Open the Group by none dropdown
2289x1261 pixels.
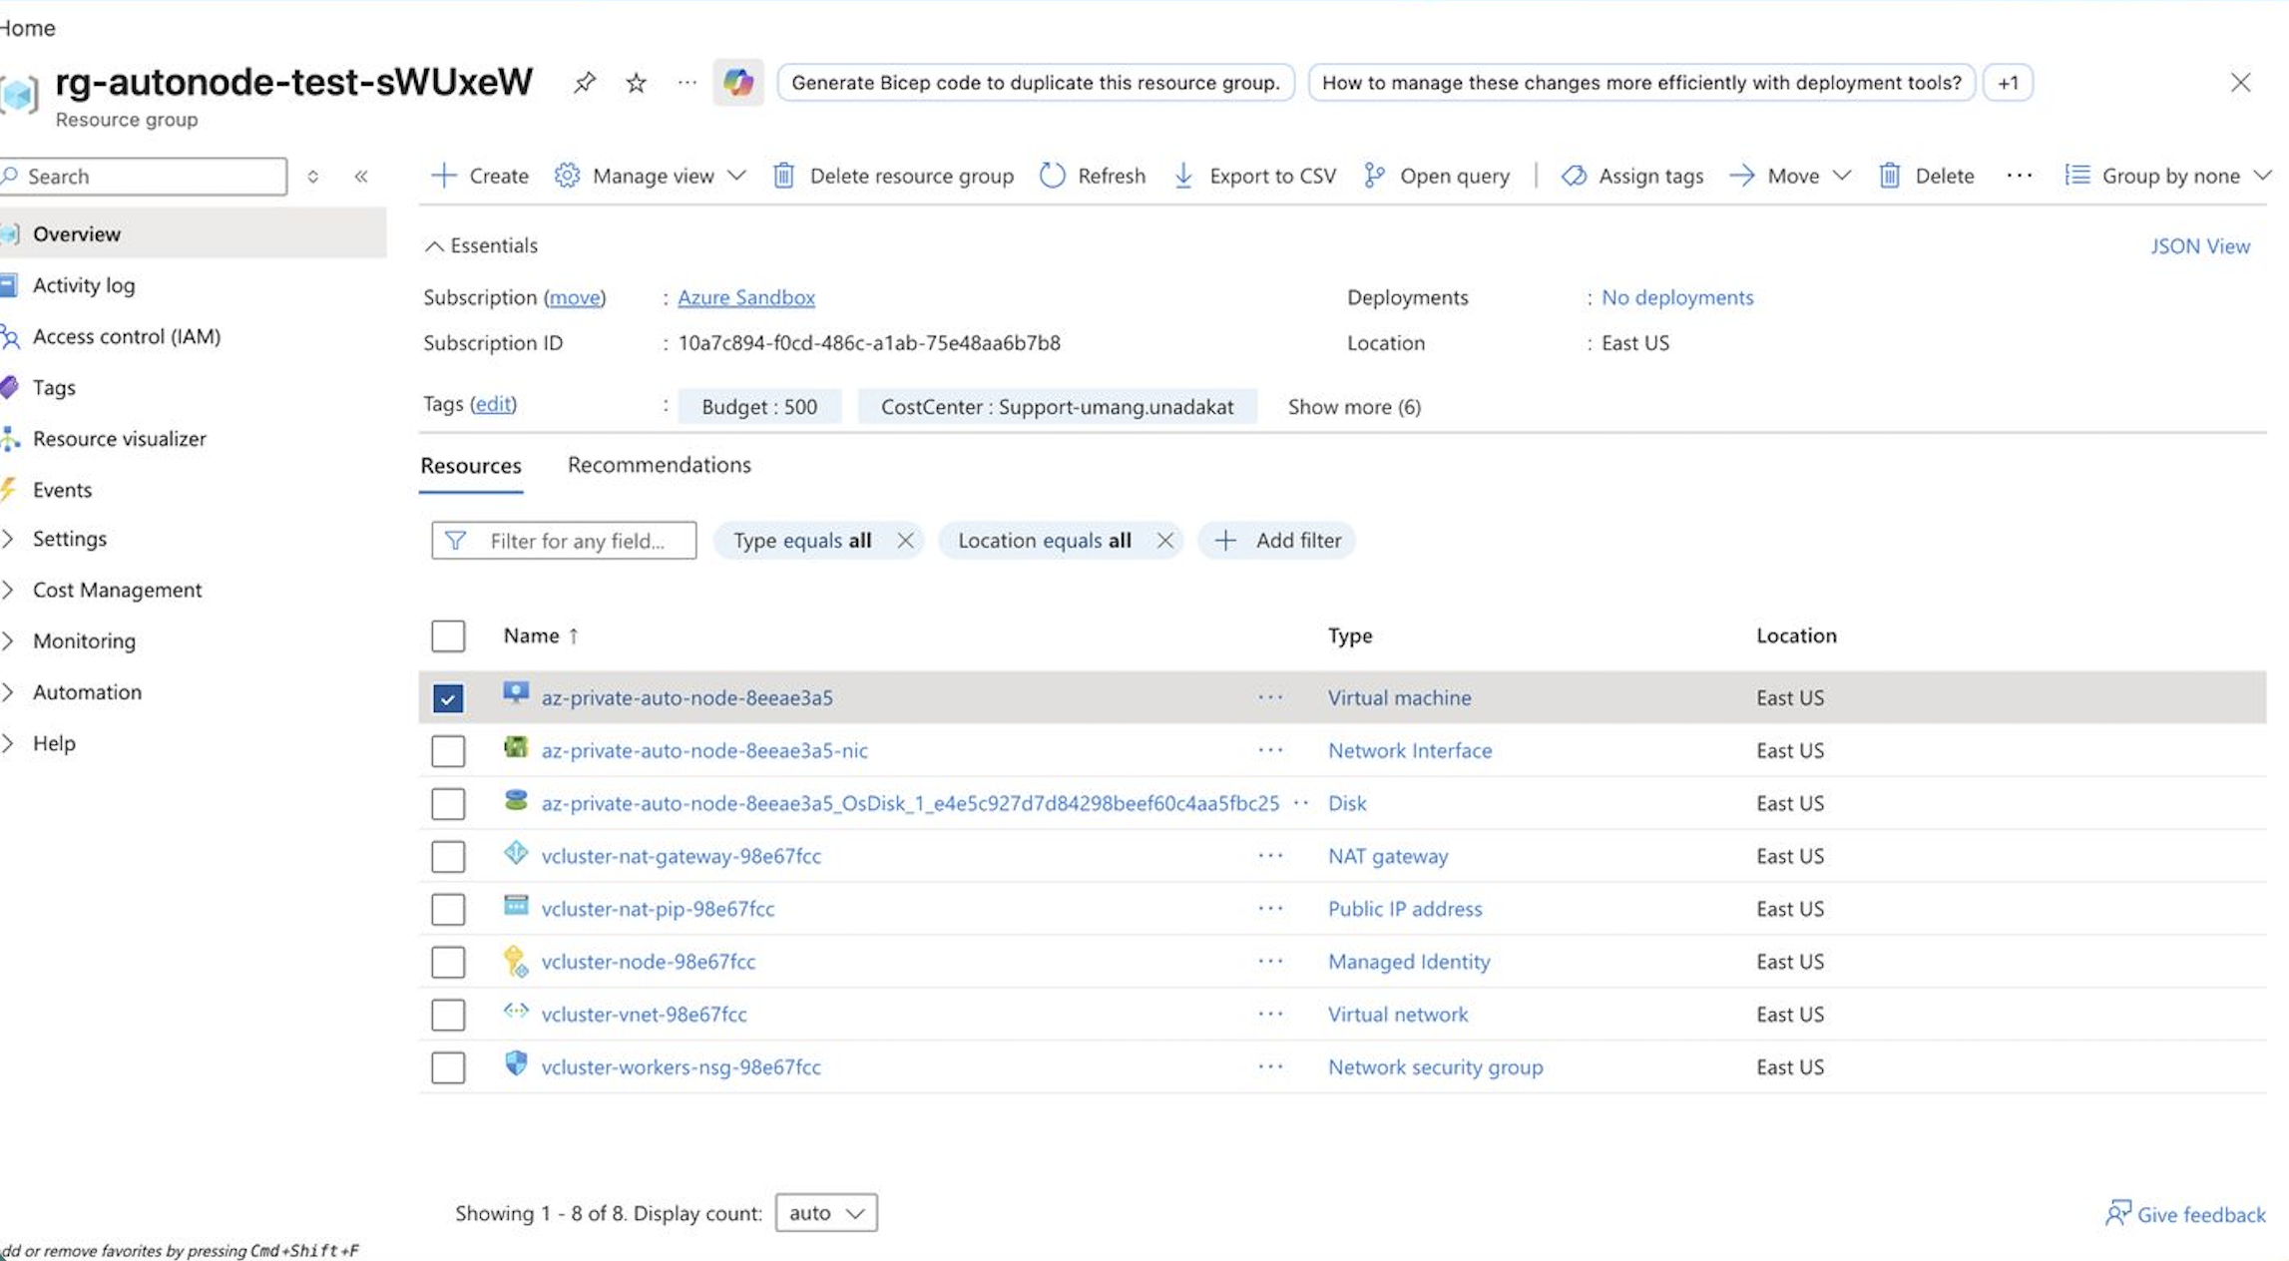pos(2168,176)
